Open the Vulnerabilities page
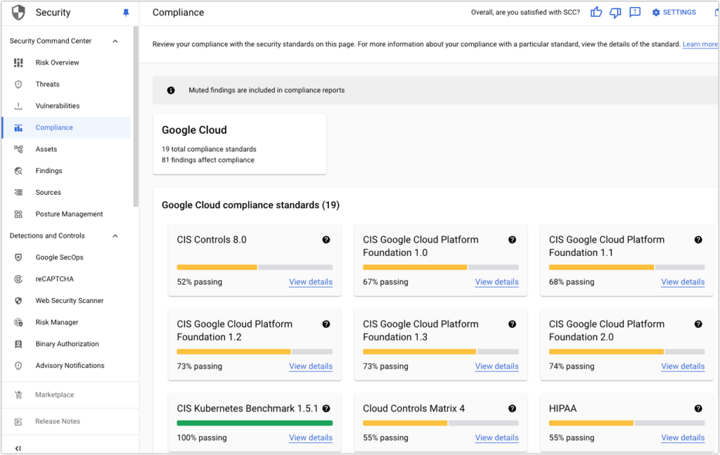Screen dimensions: 720x455 [x=58, y=105]
